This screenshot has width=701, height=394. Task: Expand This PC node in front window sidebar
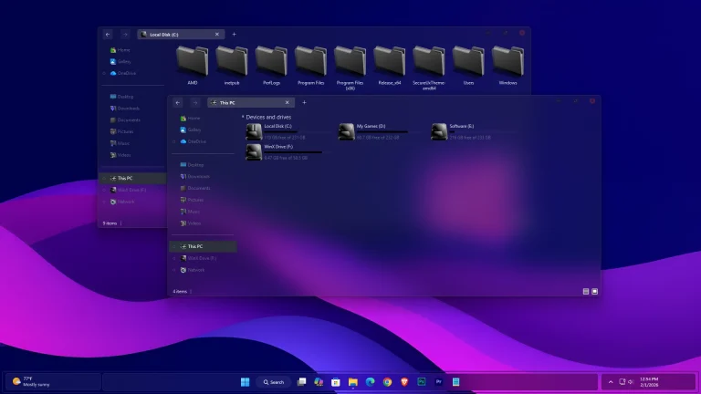coord(174,246)
